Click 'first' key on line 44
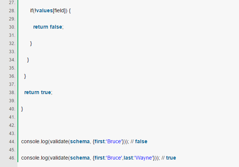 99,142
